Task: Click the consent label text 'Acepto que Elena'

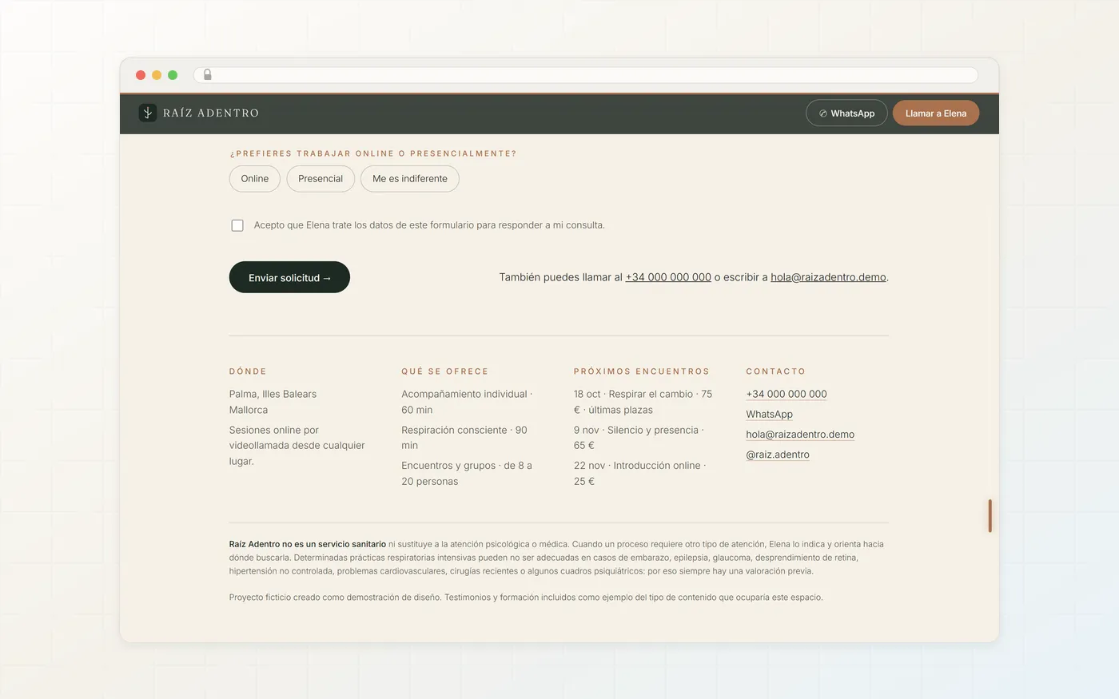Action: (429, 225)
